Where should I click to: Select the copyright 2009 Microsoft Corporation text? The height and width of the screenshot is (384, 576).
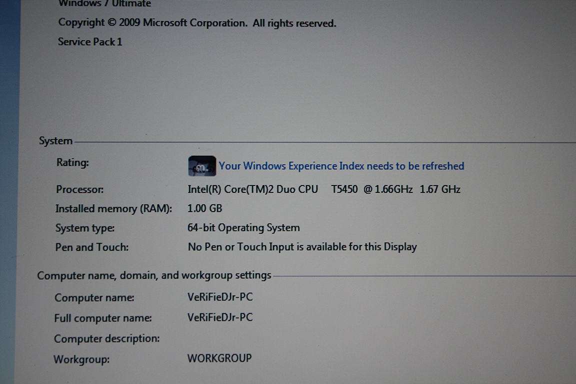[197, 23]
